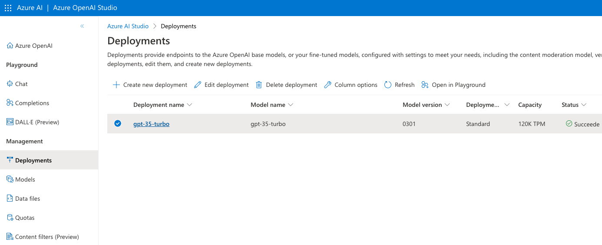Click the Deployments sidebar icon

[x=10, y=160]
